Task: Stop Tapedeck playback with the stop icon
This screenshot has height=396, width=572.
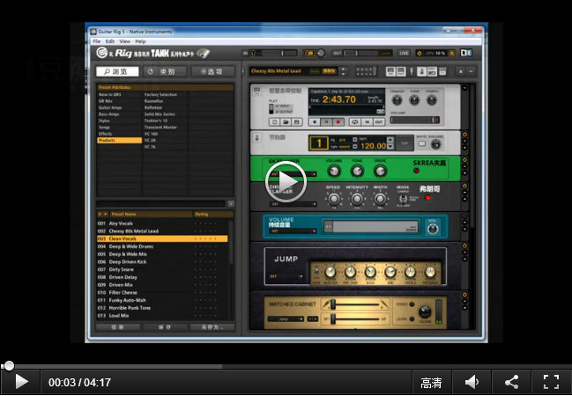Action: click(314, 122)
